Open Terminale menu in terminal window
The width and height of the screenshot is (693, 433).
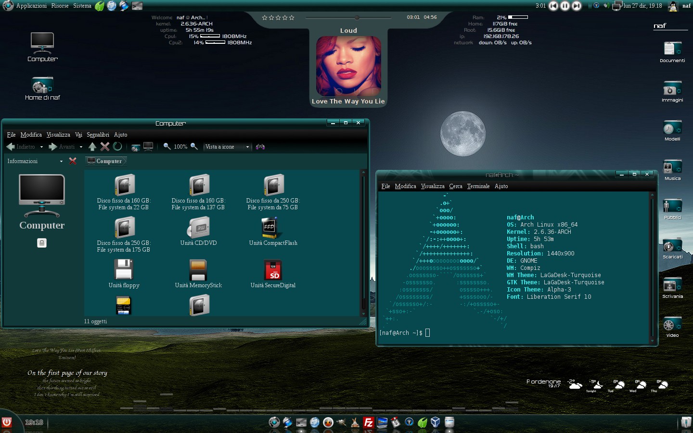pyautogui.click(x=478, y=186)
